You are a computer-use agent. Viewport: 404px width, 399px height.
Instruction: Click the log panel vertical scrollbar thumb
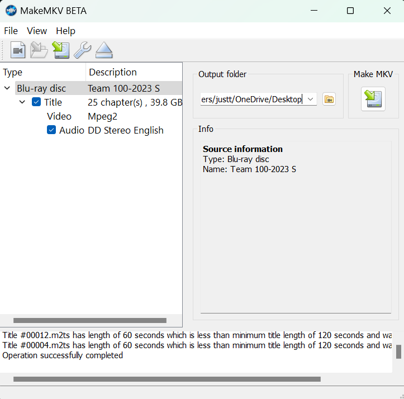point(398,351)
